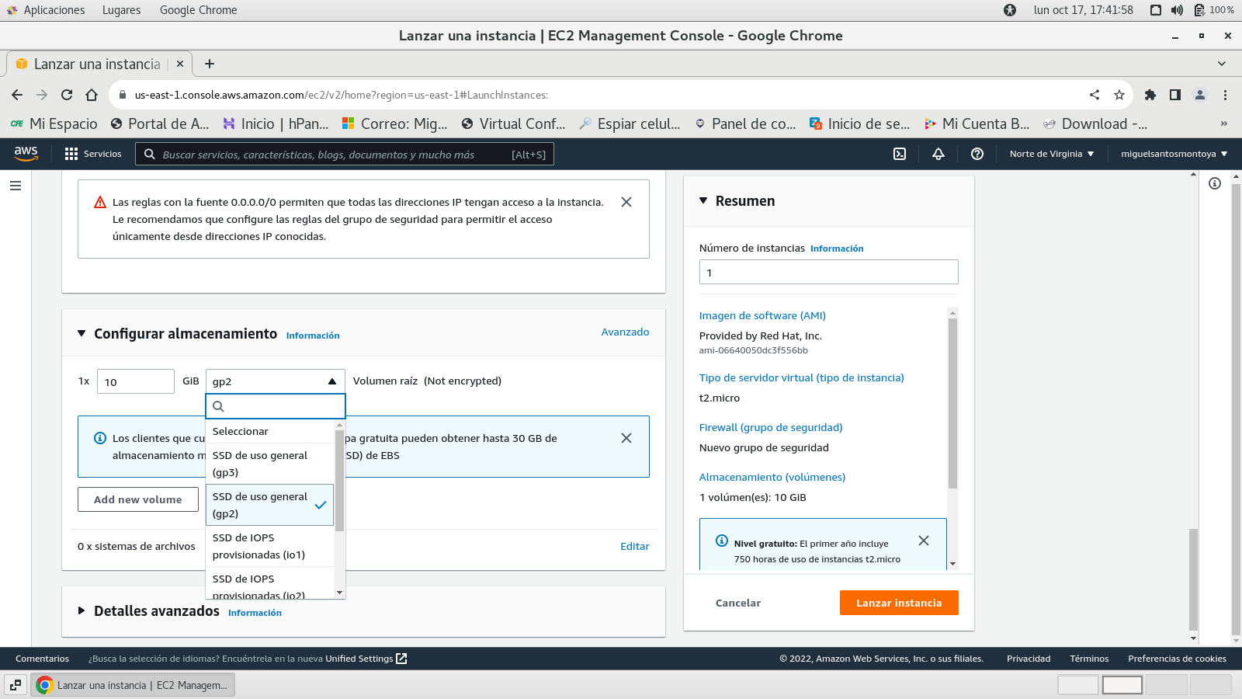Dismiss the 0.0.0.0/0 security warning
This screenshot has width=1242, height=699.
[626, 202]
